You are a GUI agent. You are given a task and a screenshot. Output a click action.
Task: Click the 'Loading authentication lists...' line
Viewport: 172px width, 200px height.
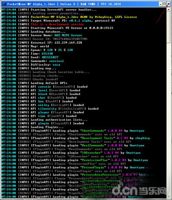click(44, 120)
